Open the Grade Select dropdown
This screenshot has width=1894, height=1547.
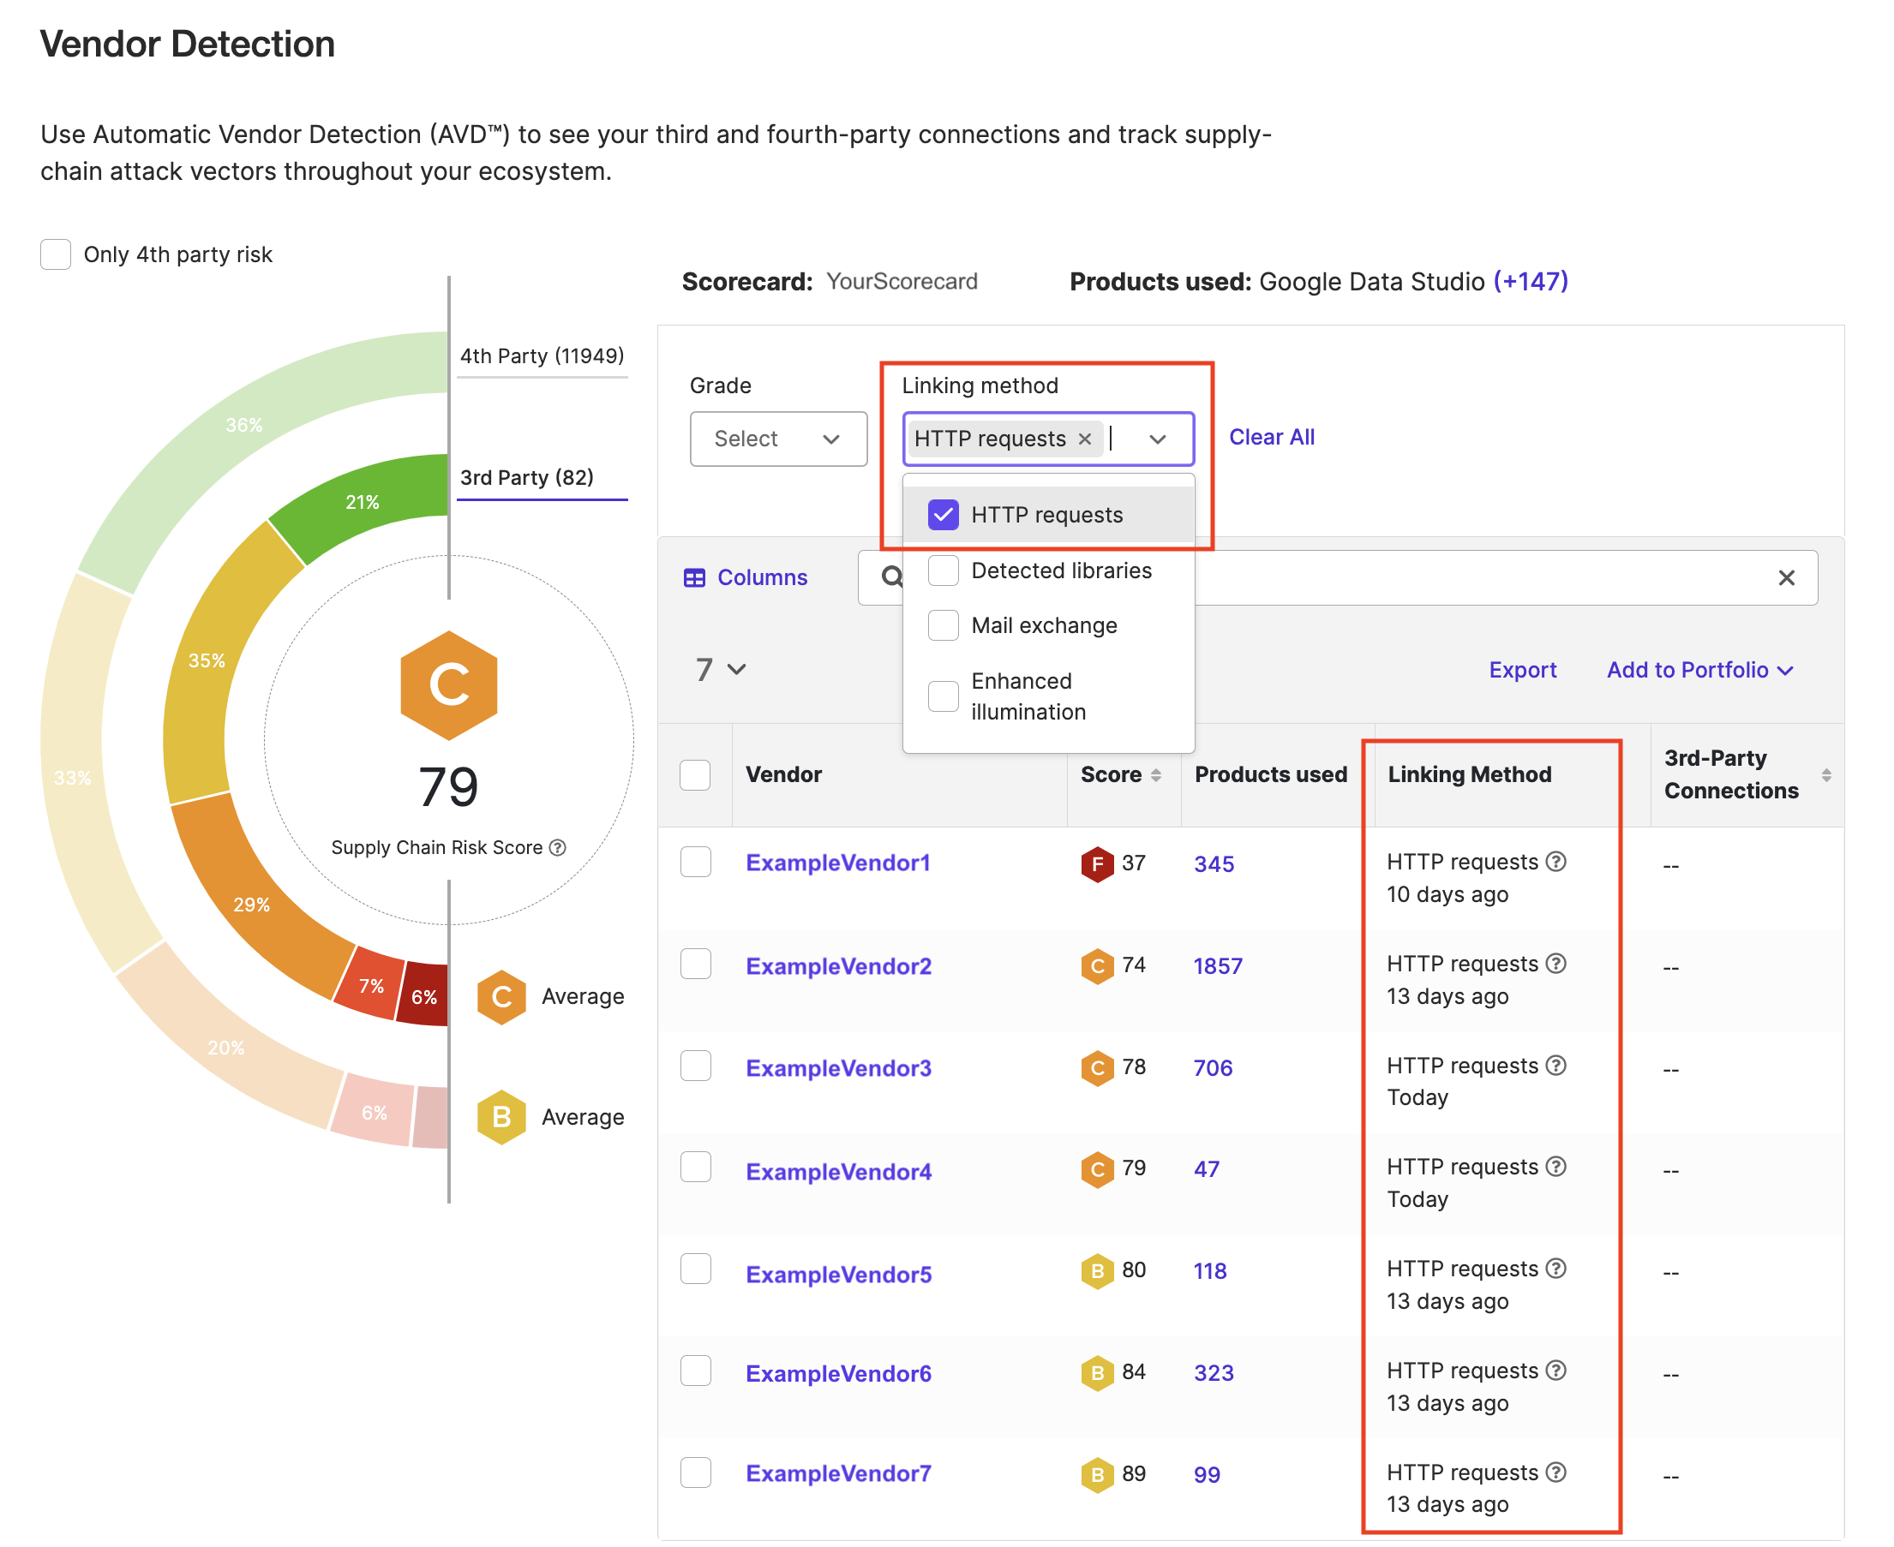778,439
